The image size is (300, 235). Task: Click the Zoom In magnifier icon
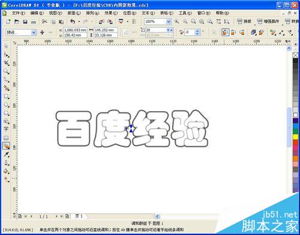(x=176, y=22)
